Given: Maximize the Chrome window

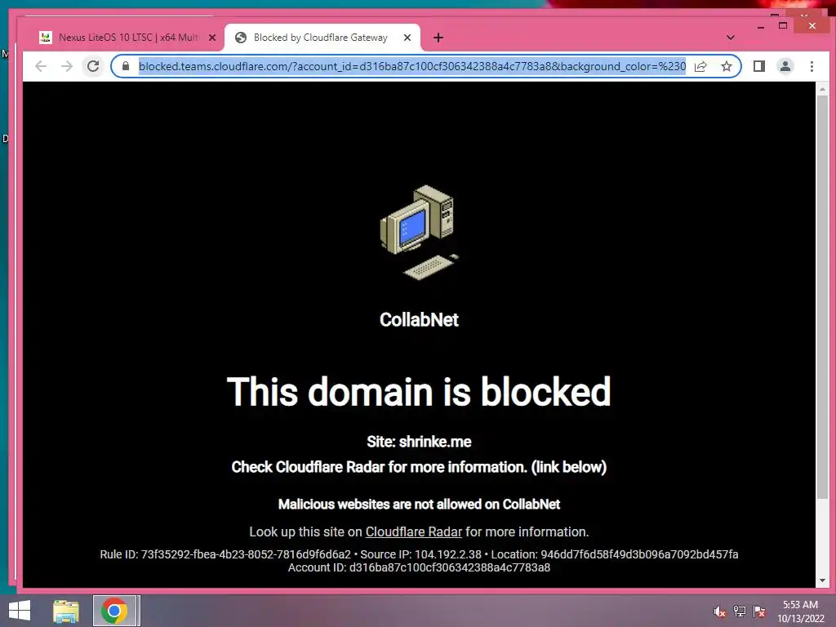Looking at the screenshot, I should coord(783,25).
